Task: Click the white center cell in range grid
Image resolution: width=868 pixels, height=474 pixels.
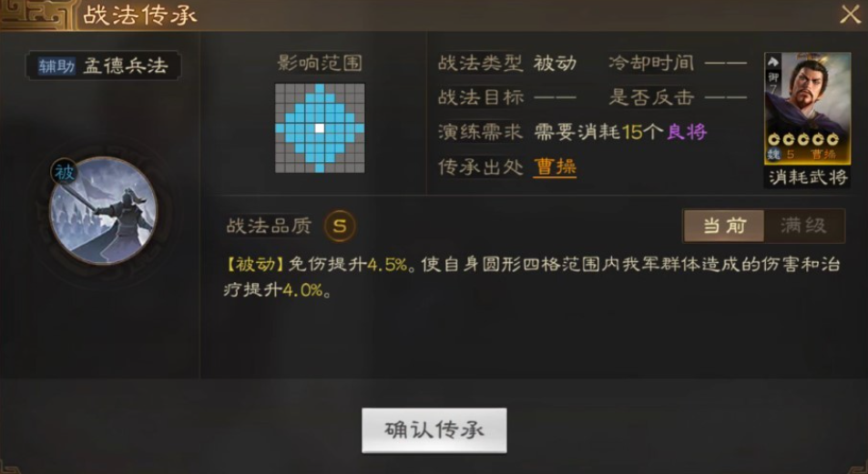Action: pos(320,128)
